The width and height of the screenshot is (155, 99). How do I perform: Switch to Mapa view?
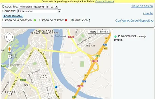pos(93,32)
